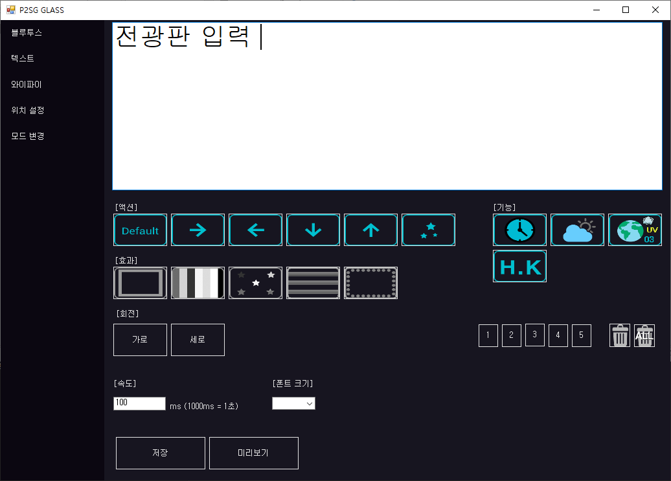Open the 블루투스 menu

27,32
